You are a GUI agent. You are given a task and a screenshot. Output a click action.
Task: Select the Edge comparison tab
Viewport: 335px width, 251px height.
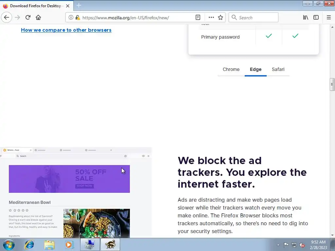256,69
